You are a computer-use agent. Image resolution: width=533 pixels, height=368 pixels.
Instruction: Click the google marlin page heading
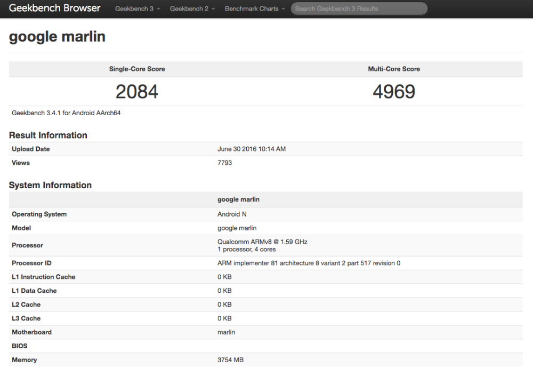point(57,36)
